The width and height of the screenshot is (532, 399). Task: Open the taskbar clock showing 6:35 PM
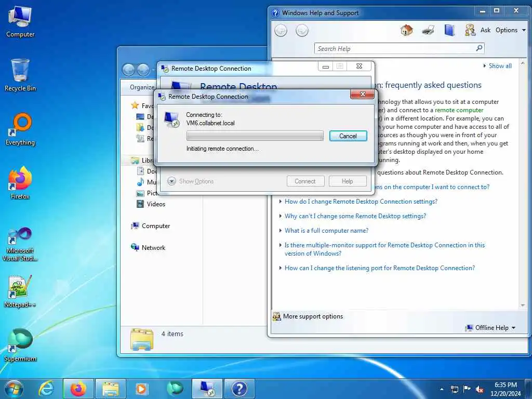click(x=506, y=389)
